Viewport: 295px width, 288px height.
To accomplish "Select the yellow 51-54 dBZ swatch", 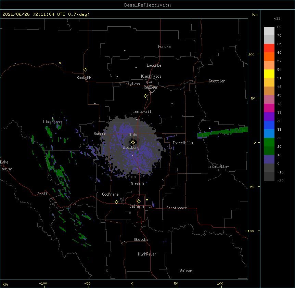I will pos(269,74).
